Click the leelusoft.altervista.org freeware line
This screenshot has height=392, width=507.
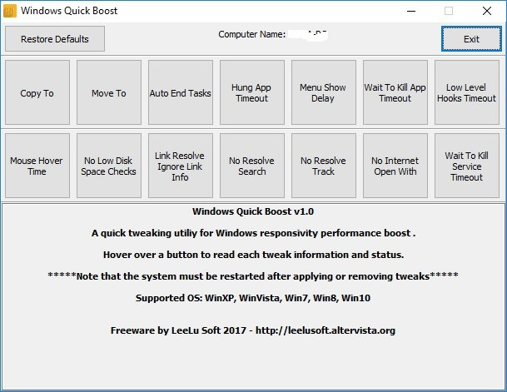pos(253,330)
